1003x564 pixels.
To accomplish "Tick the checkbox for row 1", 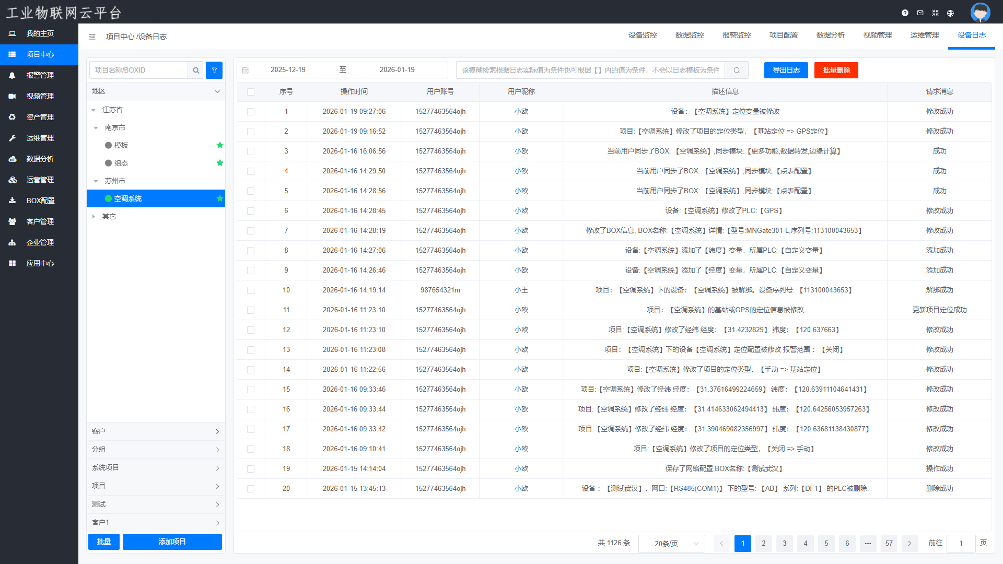I will click(x=251, y=112).
